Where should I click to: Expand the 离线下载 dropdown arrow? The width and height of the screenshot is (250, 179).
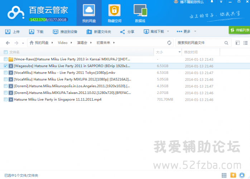click(168, 31)
